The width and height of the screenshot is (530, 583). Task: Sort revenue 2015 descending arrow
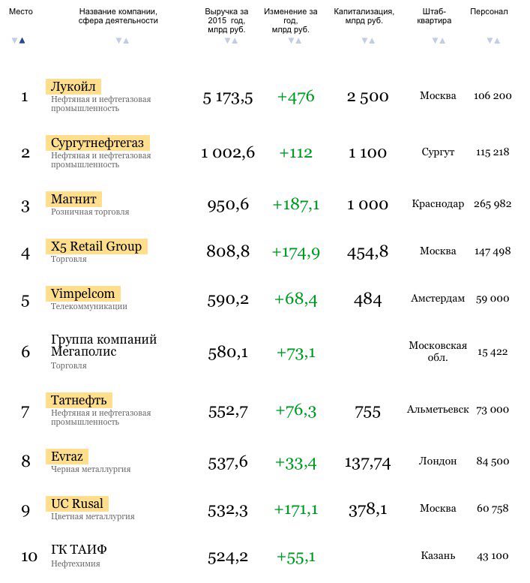coord(227,41)
